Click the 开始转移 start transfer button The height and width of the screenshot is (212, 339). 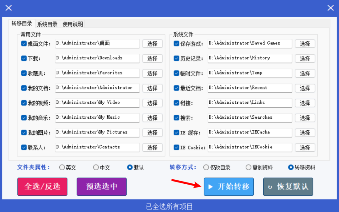tap(229, 187)
